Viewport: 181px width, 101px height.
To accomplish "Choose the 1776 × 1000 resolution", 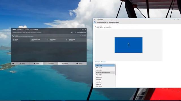I will pyautogui.click(x=105, y=75).
